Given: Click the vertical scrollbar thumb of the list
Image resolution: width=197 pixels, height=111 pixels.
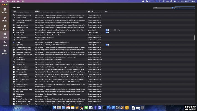Looking at the screenshot, I should pos(194,38).
